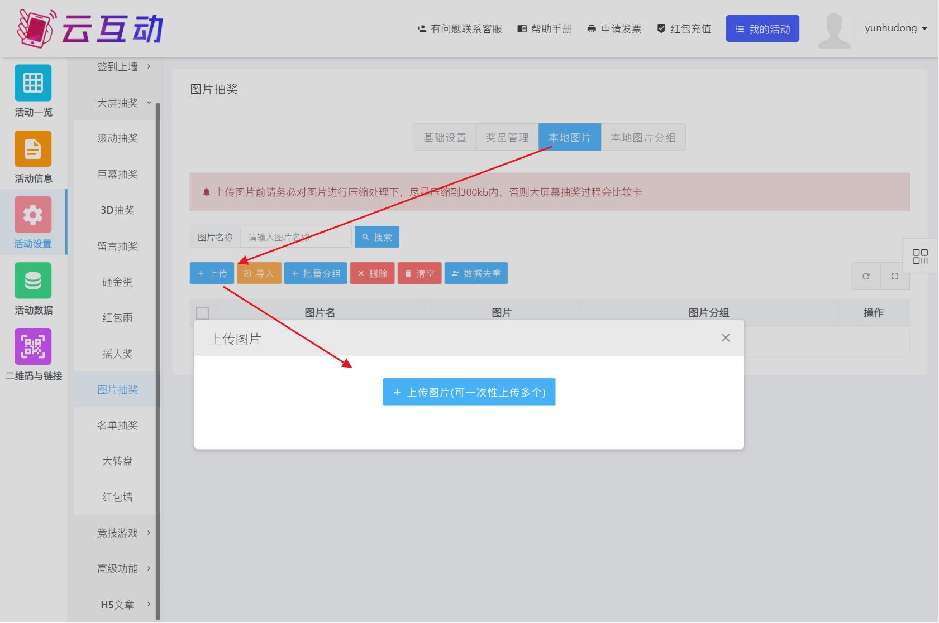Click the 图片名称 search input field
939x623 pixels.
pyautogui.click(x=295, y=237)
